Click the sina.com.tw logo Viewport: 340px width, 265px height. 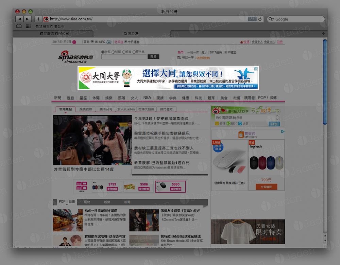(75, 56)
